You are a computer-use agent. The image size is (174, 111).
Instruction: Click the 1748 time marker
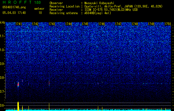click(135, 24)
